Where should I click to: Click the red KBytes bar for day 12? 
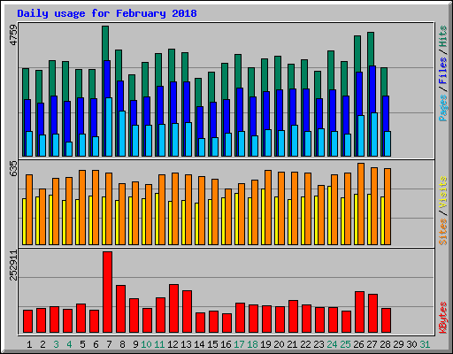[174, 309]
